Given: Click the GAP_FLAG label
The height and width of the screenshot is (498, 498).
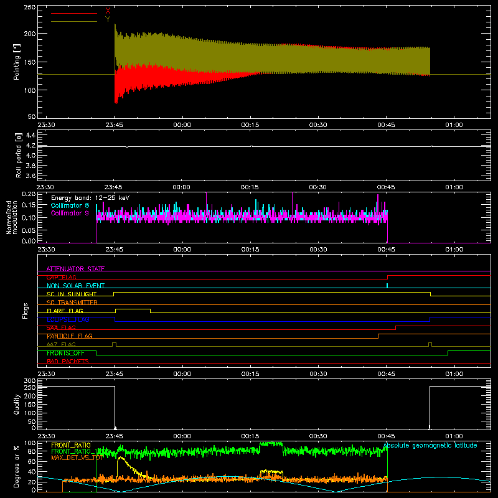Looking at the screenshot, I should [61, 277].
